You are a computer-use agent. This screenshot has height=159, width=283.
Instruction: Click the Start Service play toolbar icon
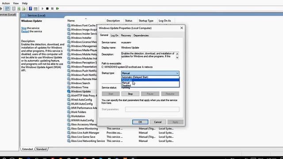coord(42,8)
